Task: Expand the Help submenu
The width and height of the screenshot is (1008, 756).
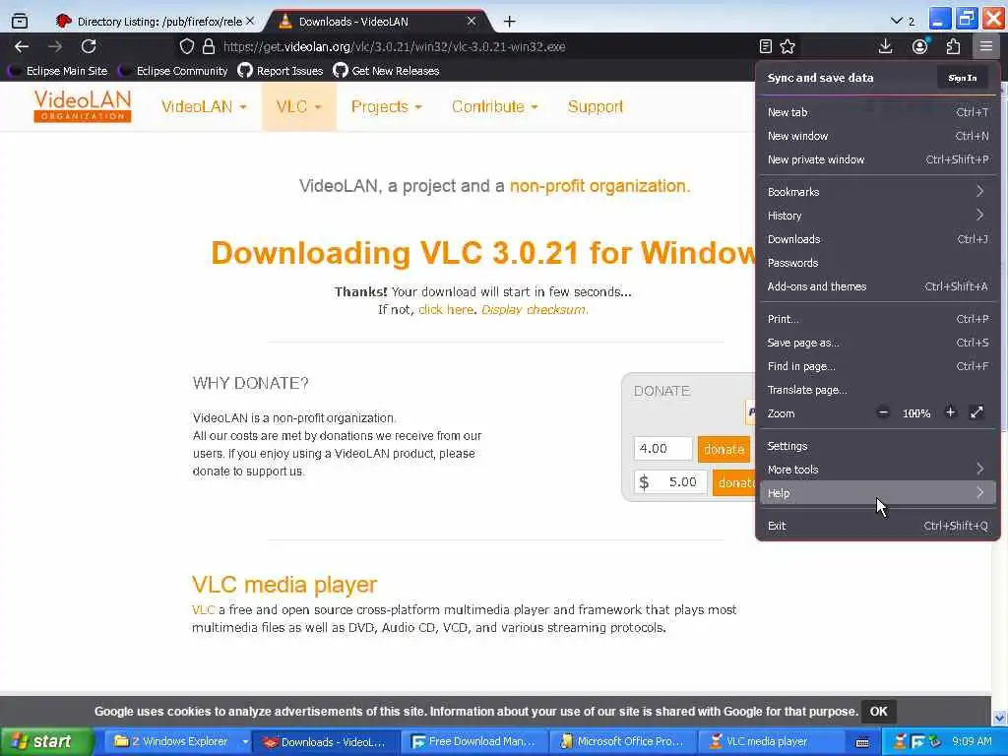Action: [x=877, y=493]
